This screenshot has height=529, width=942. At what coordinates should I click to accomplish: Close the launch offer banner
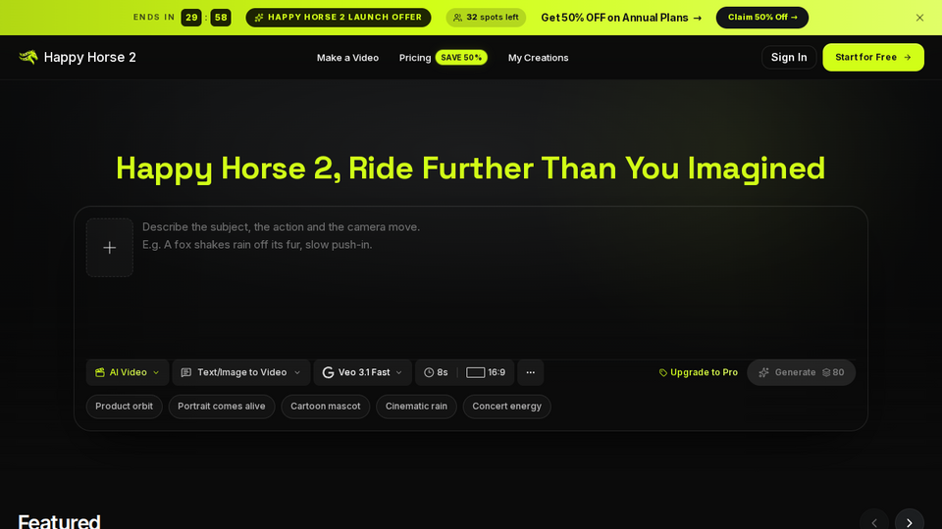click(x=919, y=18)
